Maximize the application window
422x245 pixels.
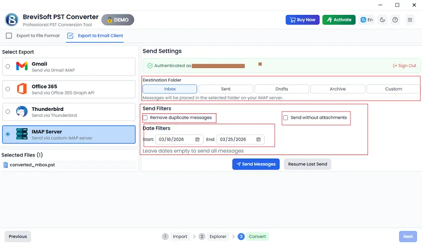[397, 5]
